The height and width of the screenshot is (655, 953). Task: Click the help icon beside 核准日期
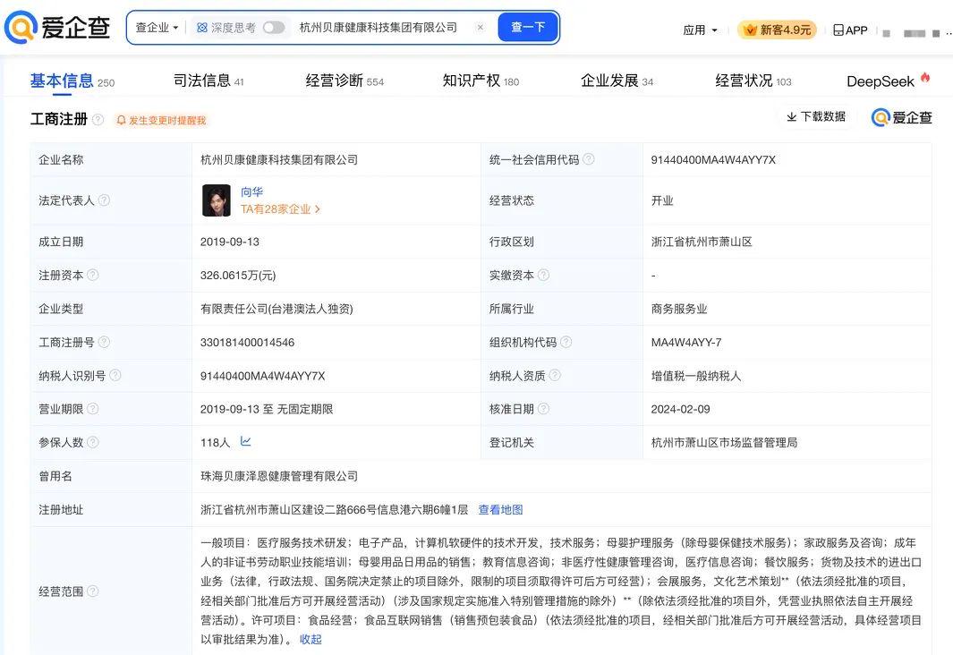543,409
